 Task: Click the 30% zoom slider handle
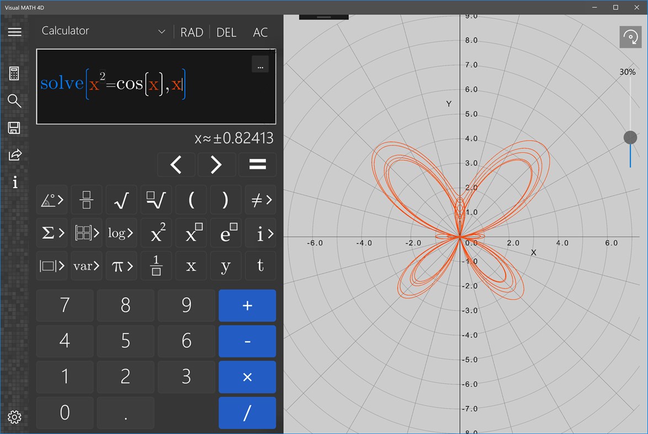tap(630, 137)
